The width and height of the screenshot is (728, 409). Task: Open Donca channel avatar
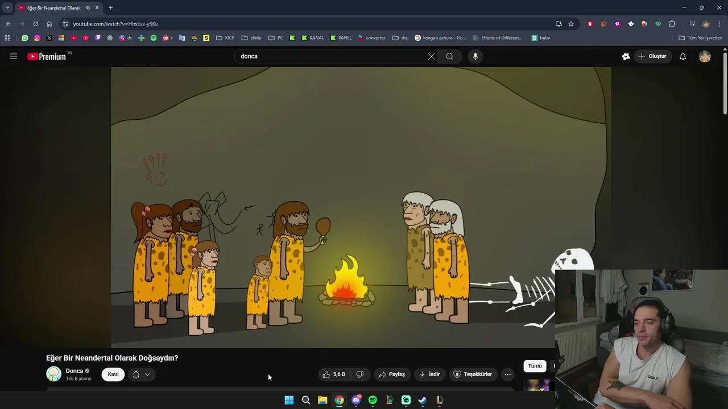click(x=53, y=374)
